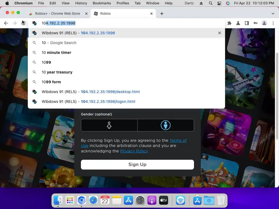Open the Privacy Policy link

click(x=134, y=151)
